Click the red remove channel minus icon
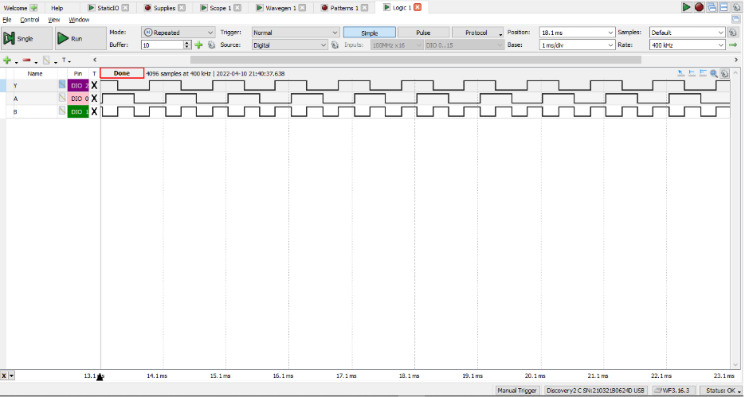Screen dimensions: 745x397 [x=26, y=60]
